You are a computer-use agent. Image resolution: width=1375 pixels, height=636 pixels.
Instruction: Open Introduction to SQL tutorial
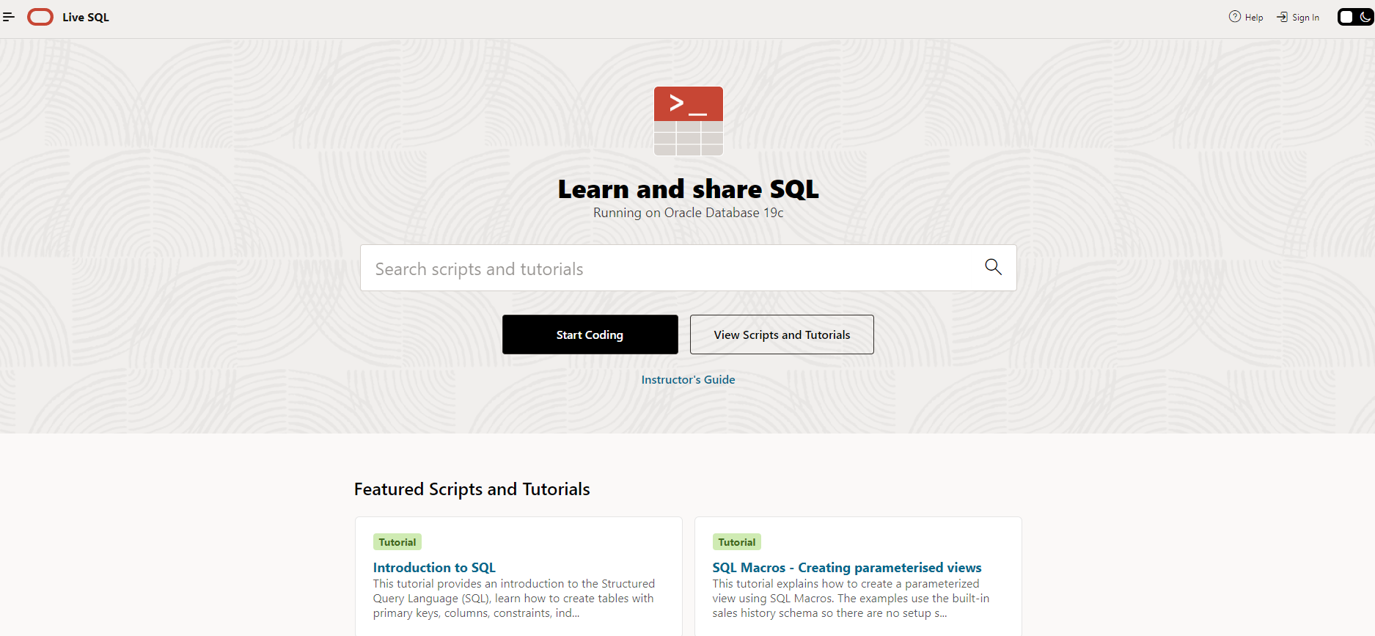[434, 567]
